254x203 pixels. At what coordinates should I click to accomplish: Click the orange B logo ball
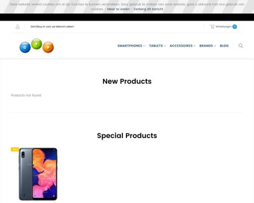[48, 47]
